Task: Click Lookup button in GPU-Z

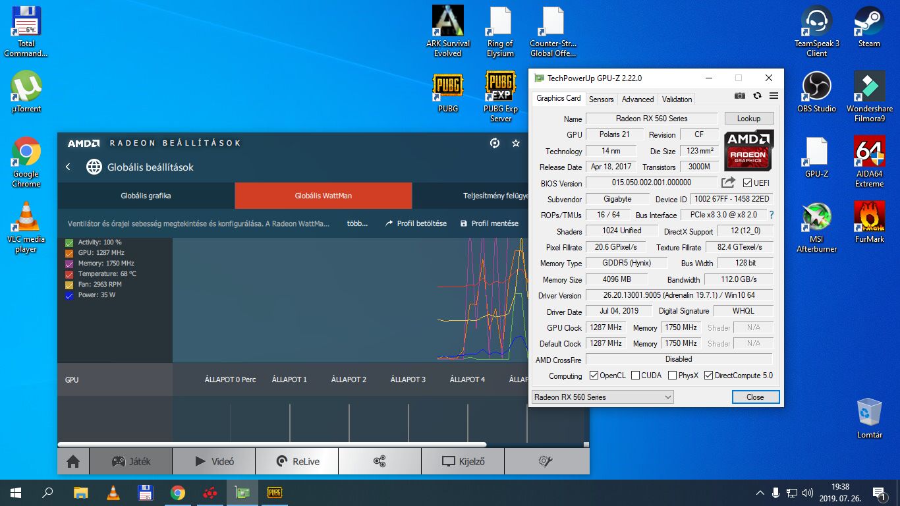Action: 748,119
